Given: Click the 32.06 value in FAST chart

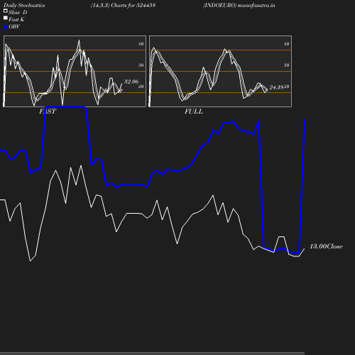Looking at the screenshot, I should 131,82.
